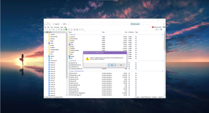The image size is (209, 113).
Task: Select common.rpf archive in tree
Action: click(x=53, y=60)
